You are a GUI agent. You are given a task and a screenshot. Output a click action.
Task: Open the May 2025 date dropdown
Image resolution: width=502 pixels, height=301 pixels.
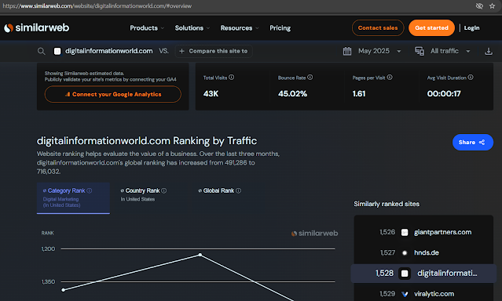[x=379, y=51]
